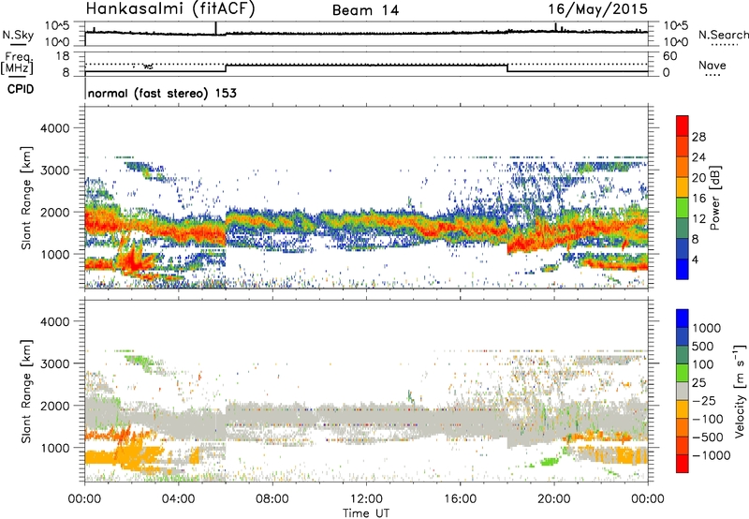This screenshot has height=519, width=749.
Task: Click the solid line sample under 'N.Sky'
Action: coord(17,44)
